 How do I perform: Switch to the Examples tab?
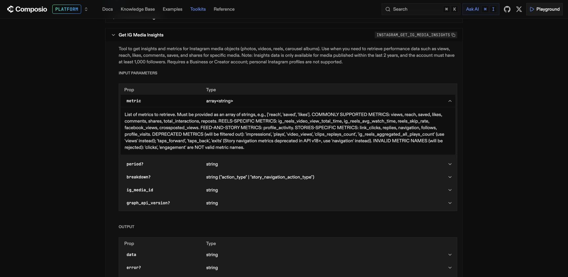(173, 9)
